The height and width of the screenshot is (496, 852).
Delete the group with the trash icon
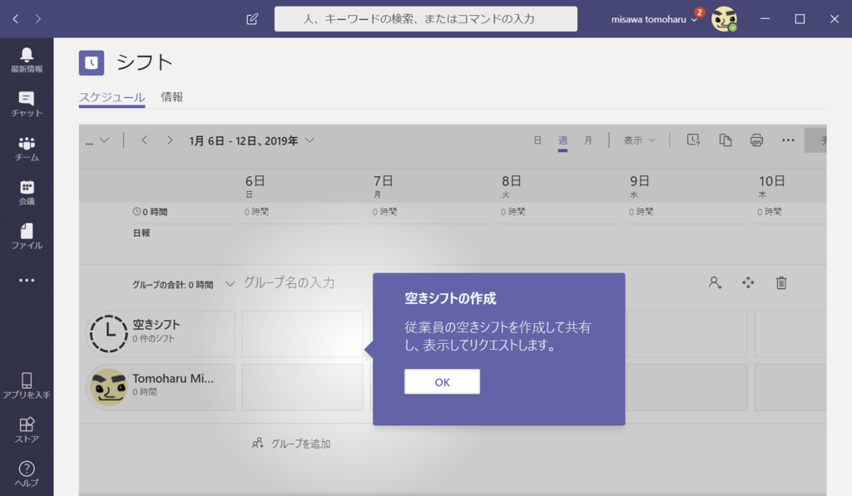click(780, 282)
